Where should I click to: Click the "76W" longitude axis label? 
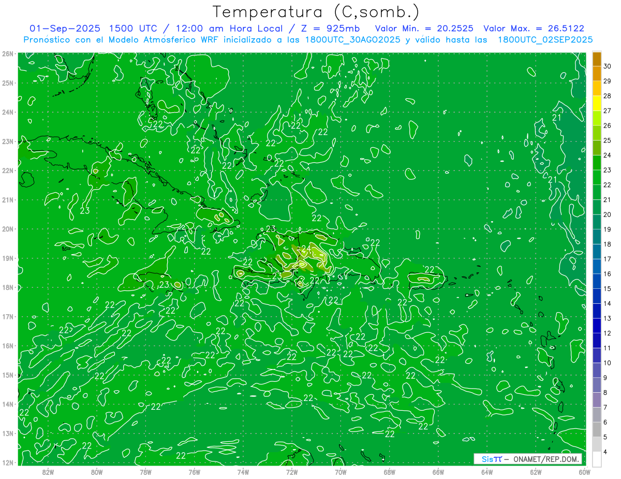click(x=194, y=472)
